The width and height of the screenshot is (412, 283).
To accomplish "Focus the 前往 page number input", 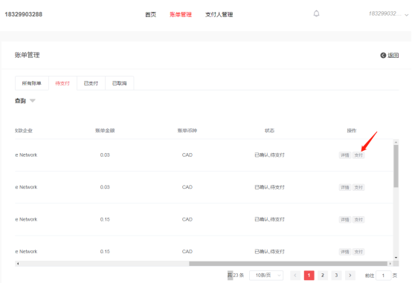I will pyautogui.click(x=383, y=276).
